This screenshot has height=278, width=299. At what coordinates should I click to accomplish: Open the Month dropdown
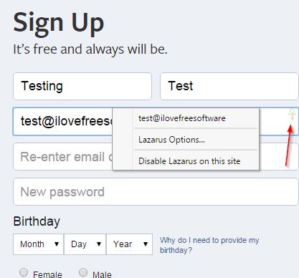click(x=39, y=244)
